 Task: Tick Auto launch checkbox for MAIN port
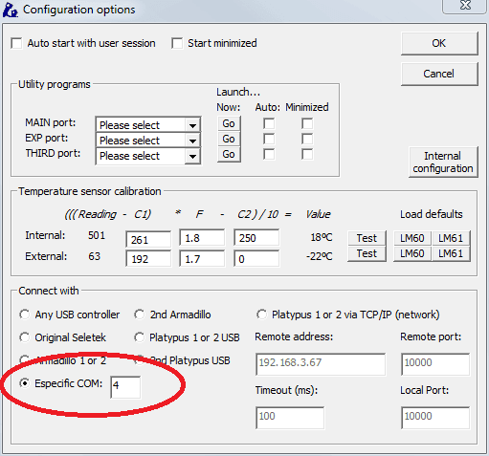[x=269, y=123]
